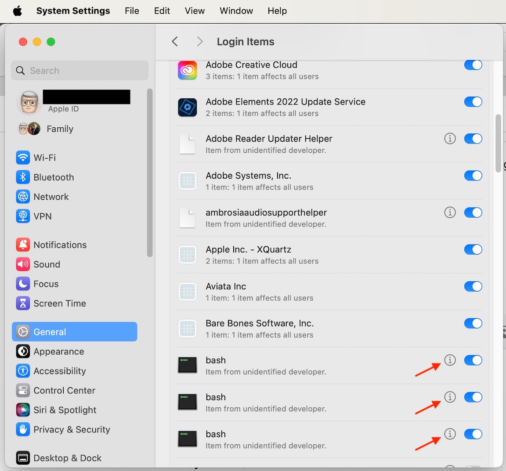Click the Family avatars icon
Screen dimensions: 506x471
[x=29, y=129]
